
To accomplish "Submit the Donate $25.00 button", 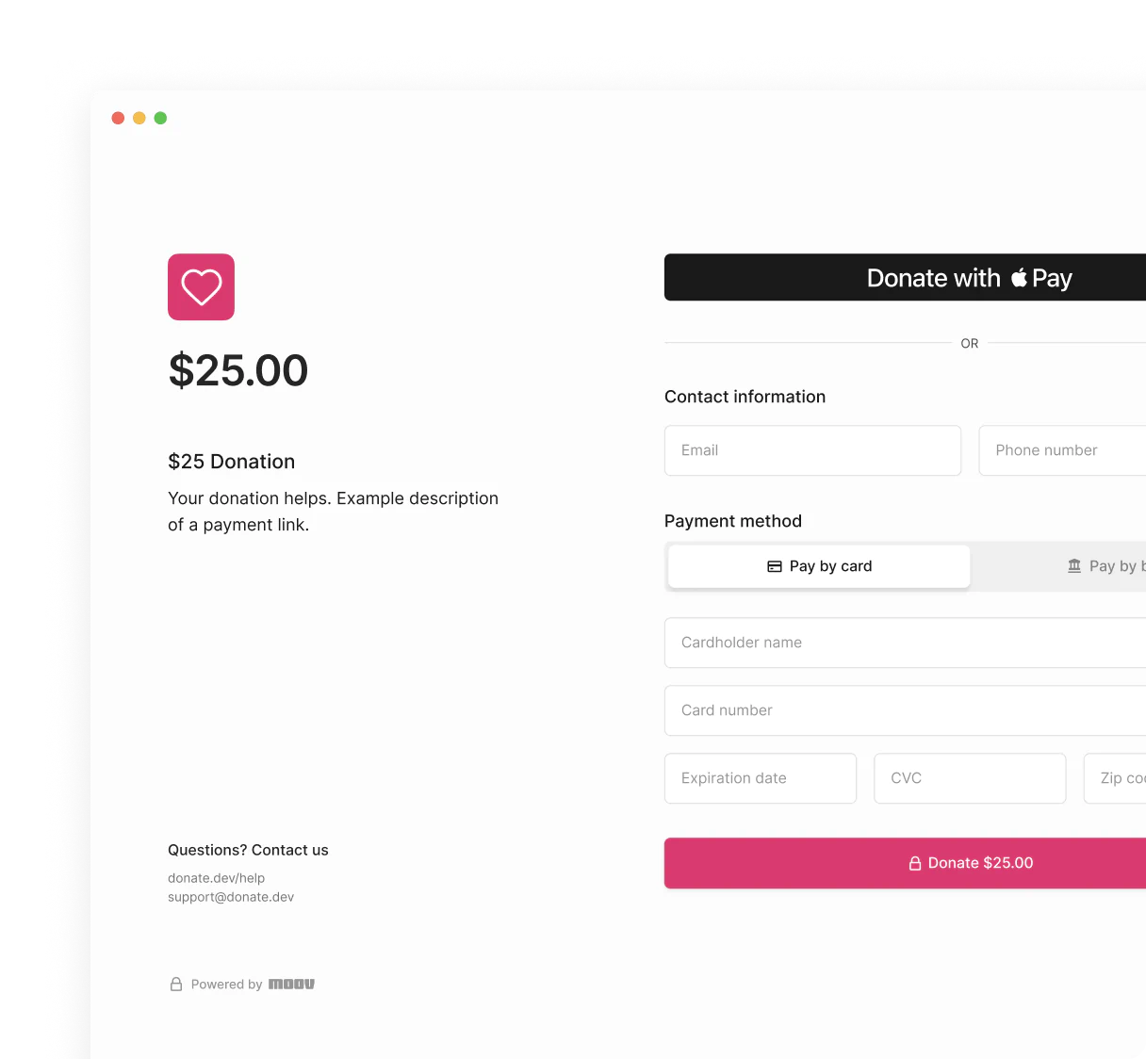I will click(x=905, y=863).
